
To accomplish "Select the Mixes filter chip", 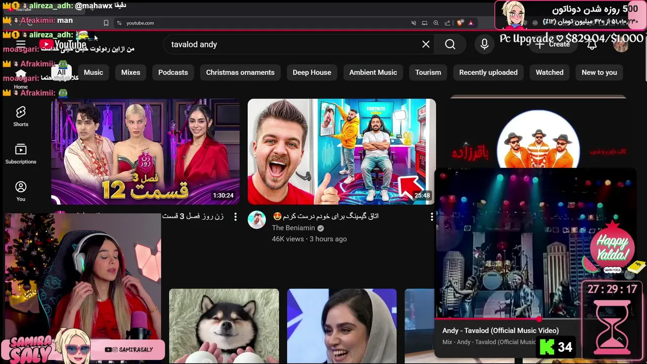I will click(x=130, y=72).
